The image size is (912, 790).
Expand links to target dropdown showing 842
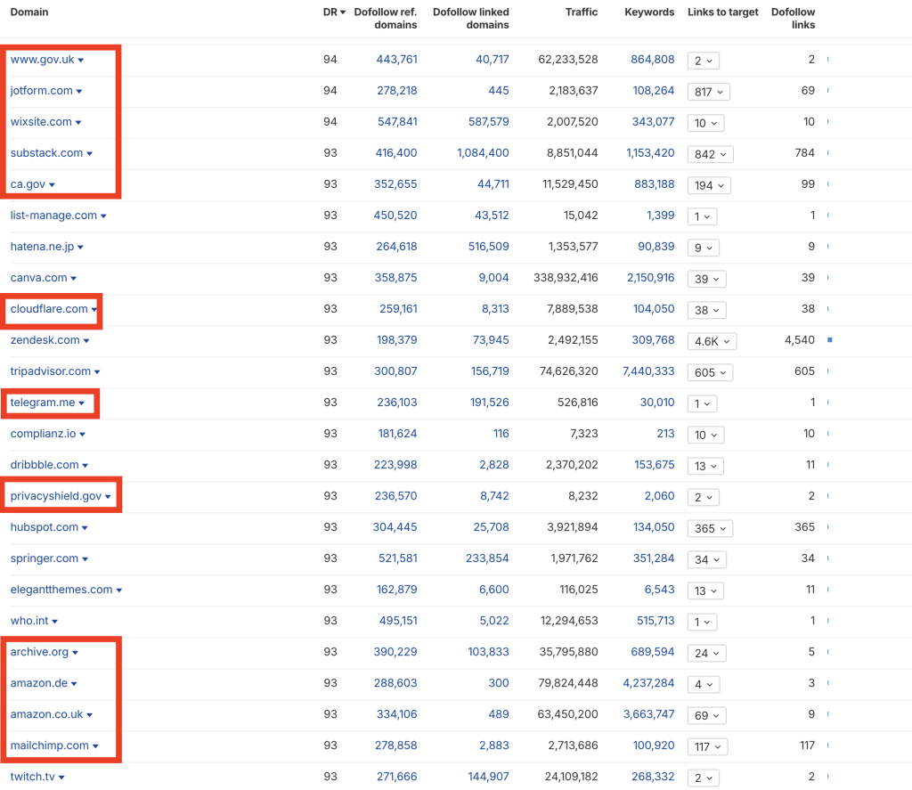coord(710,154)
